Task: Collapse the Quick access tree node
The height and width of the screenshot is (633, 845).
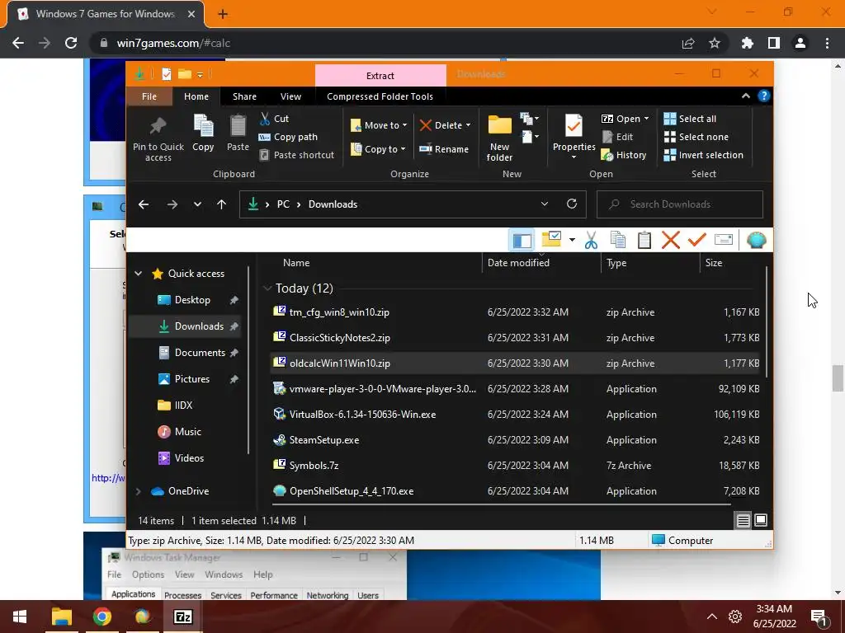Action: [x=138, y=274]
